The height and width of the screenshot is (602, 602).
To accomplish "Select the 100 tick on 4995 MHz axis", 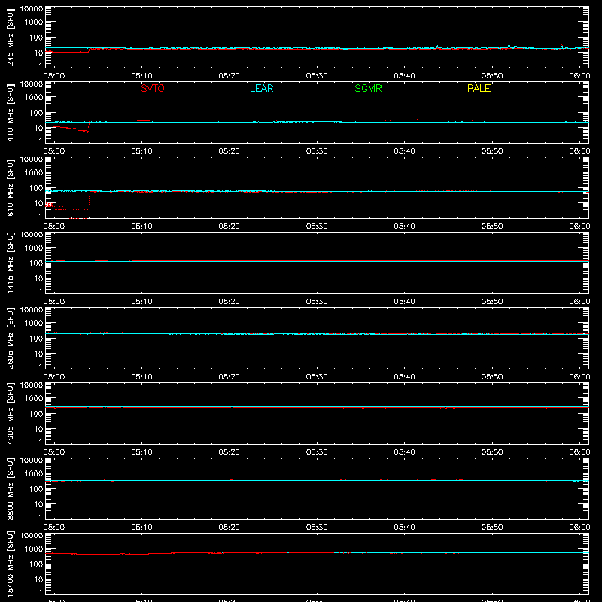I will [36, 413].
